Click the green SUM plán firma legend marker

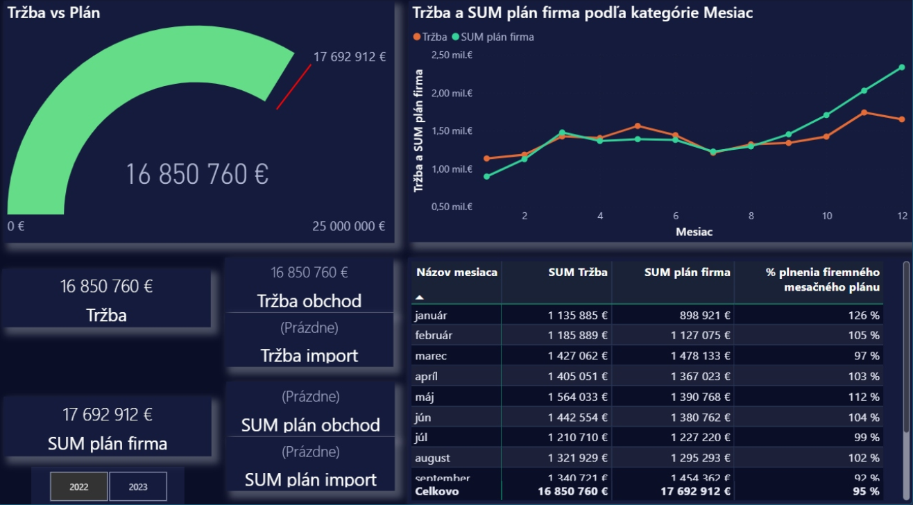[456, 37]
